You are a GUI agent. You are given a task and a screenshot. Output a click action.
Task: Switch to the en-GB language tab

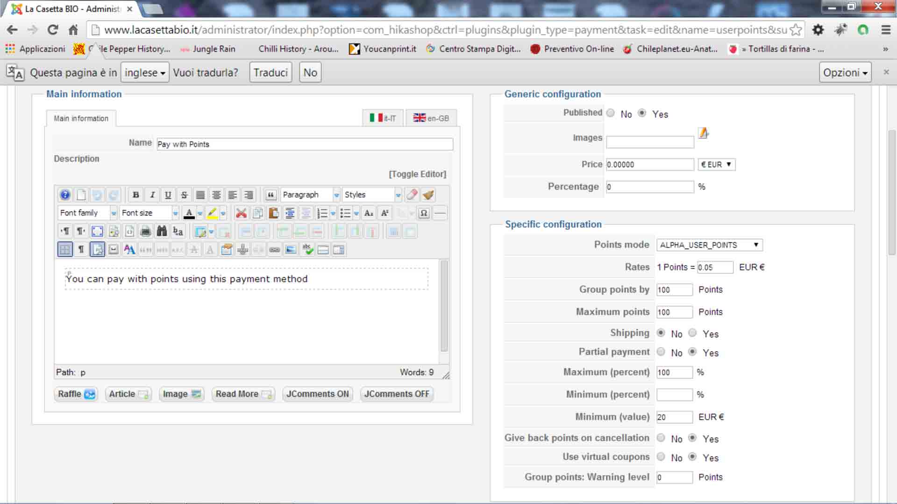click(x=431, y=118)
